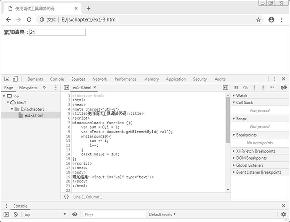Create a live expression with eye icon
Image resolution: width=290 pixels, height=222 pixels.
coord(75,214)
